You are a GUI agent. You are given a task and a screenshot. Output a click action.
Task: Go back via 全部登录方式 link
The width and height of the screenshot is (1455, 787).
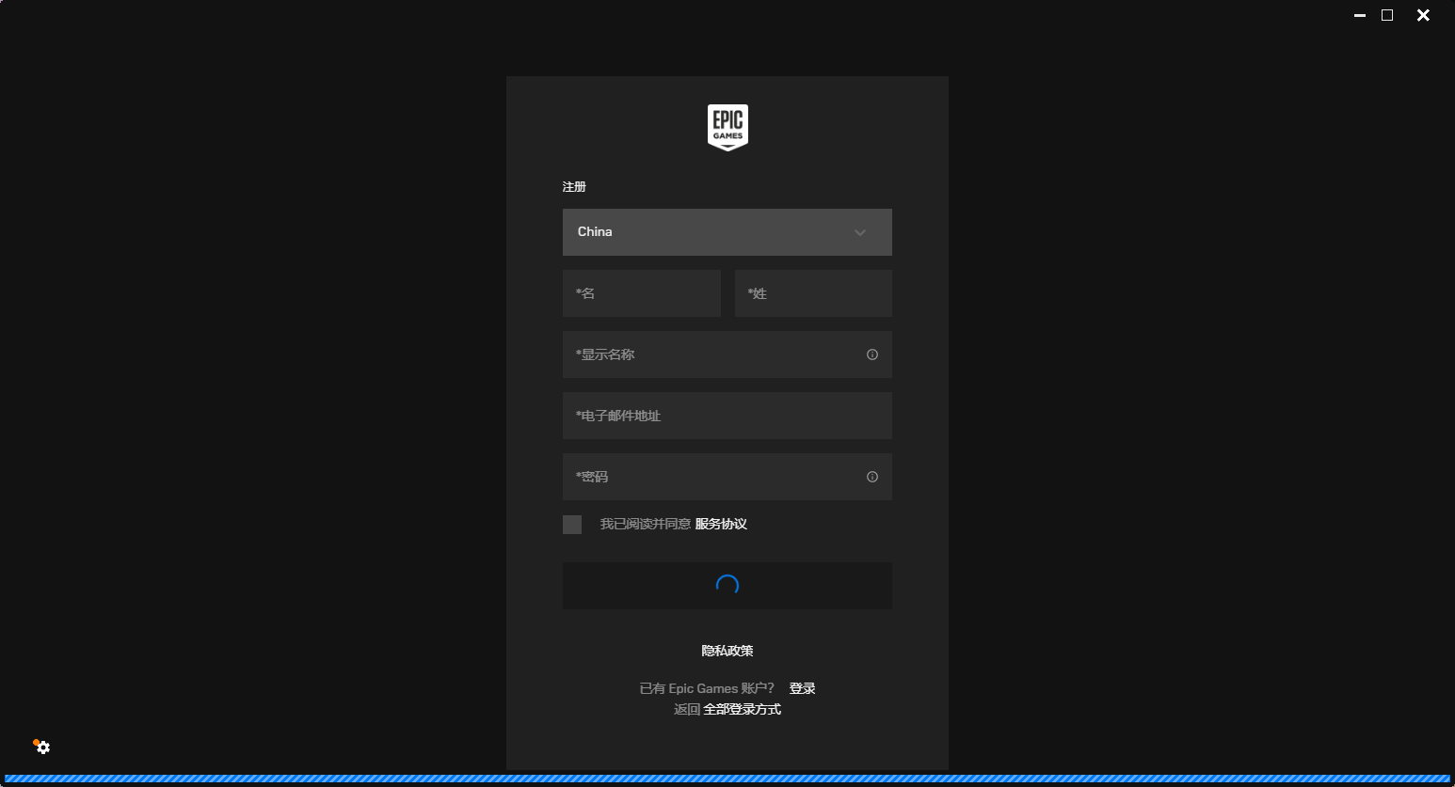click(x=742, y=709)
